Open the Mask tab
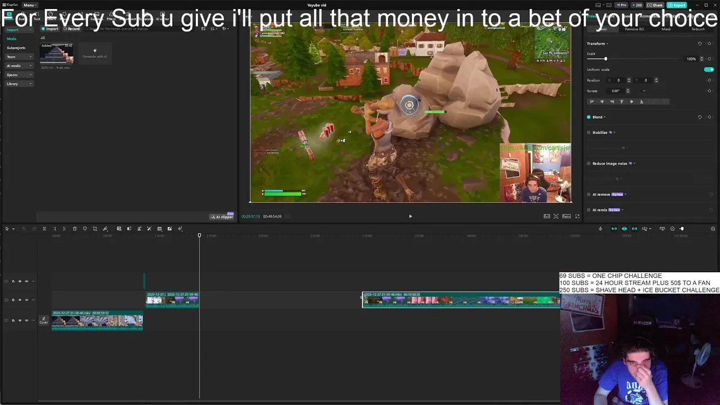The height and width of the screenshot is (405, 720). click(666, 29)
